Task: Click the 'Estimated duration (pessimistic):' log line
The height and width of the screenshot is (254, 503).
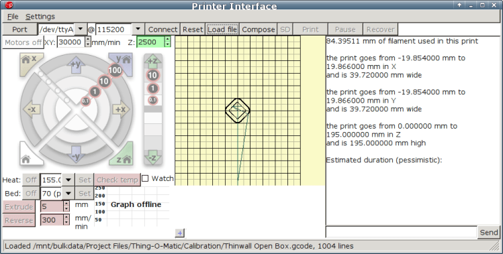Action: coord(384,160)
